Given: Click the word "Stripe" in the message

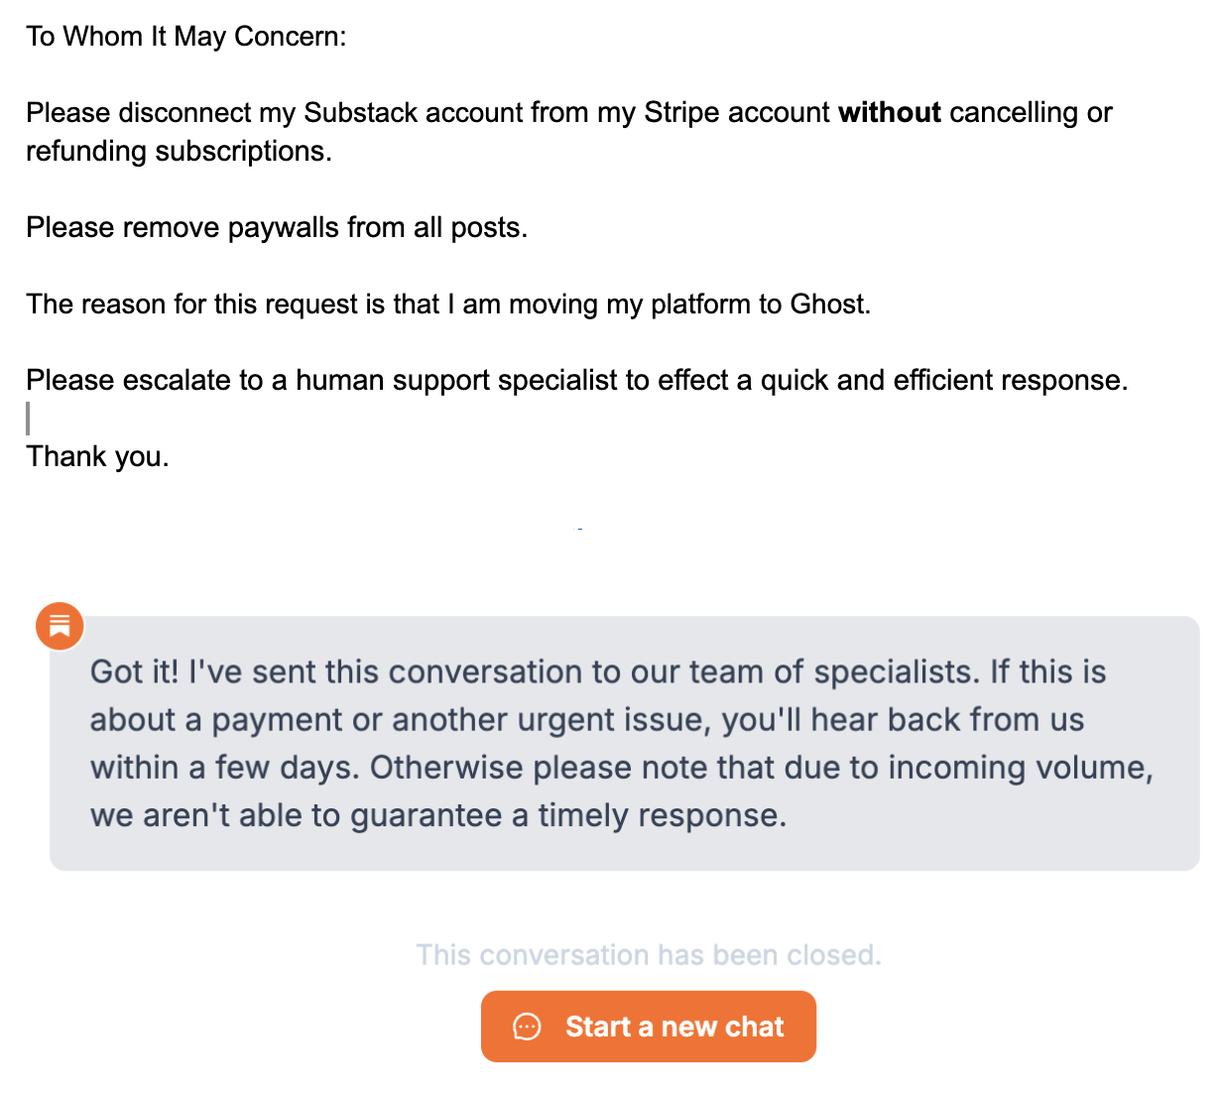Looking at the screenshot, I should [x=681, y=113].
